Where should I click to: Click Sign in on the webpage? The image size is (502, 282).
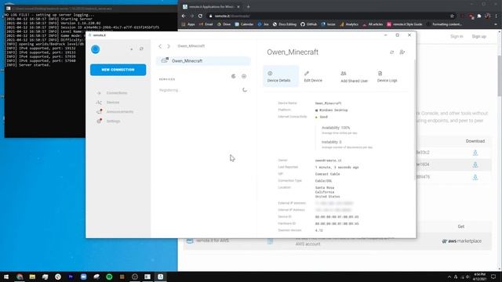tap(457, 37)
